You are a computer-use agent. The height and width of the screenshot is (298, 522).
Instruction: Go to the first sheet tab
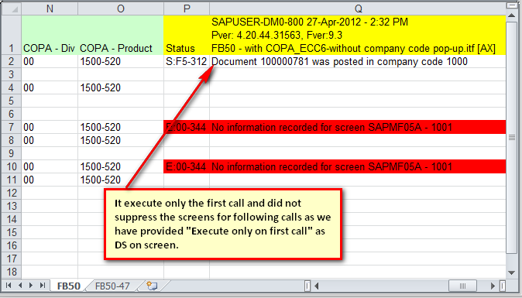click(x=9, y=286)
